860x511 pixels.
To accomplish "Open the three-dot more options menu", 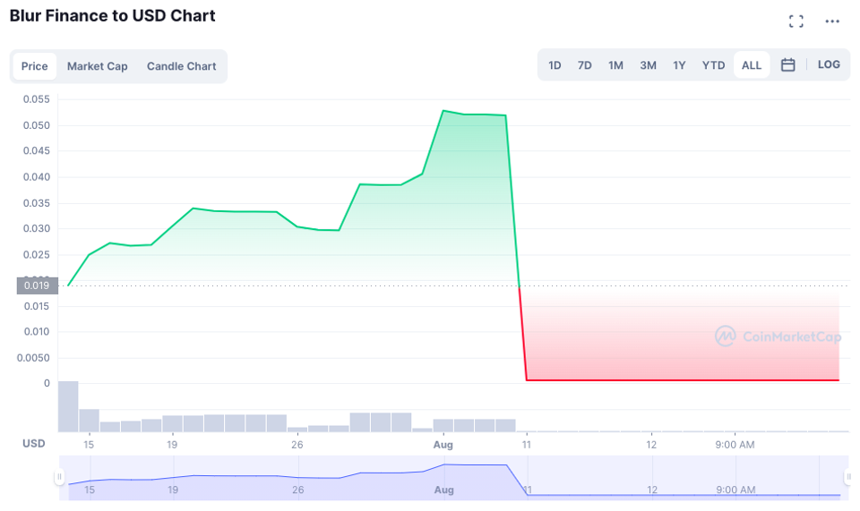I will [832, 21].
